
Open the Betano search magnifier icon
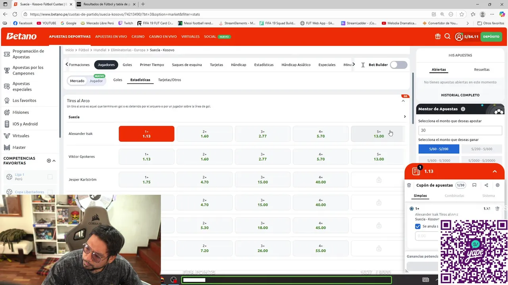(447, 36)
